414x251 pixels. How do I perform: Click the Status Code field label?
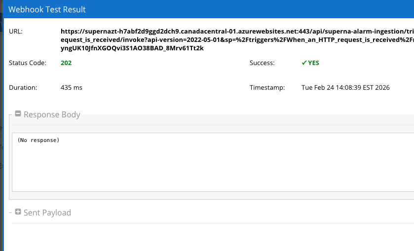click(x=28, y=63)
